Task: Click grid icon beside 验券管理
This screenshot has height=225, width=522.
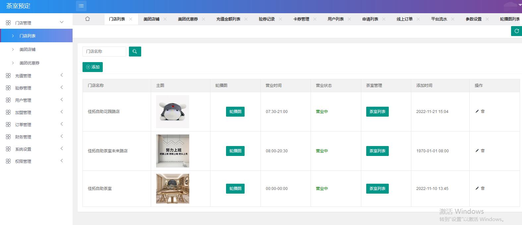Action: 8,88
